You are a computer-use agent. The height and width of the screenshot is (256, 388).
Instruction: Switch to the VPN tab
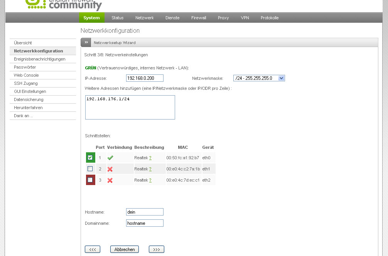(245, 18)
